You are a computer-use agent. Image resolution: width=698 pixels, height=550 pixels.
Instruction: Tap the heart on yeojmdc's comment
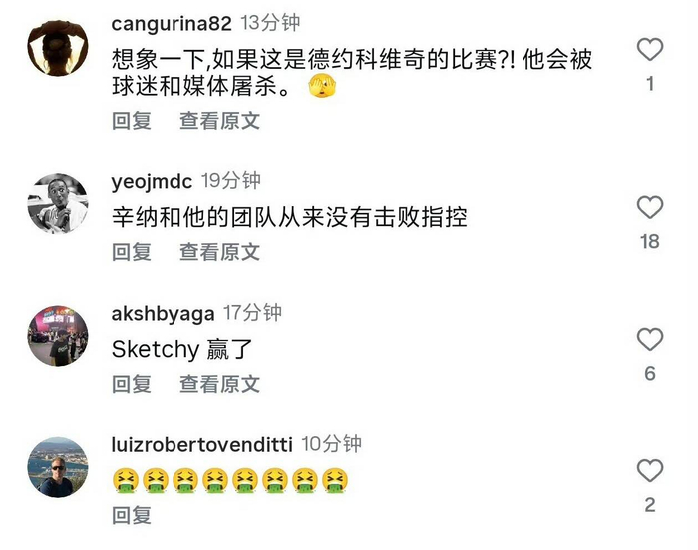[650, 207]
